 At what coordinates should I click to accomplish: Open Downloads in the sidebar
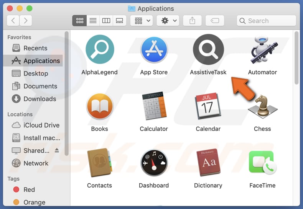[x=33, y=99]
